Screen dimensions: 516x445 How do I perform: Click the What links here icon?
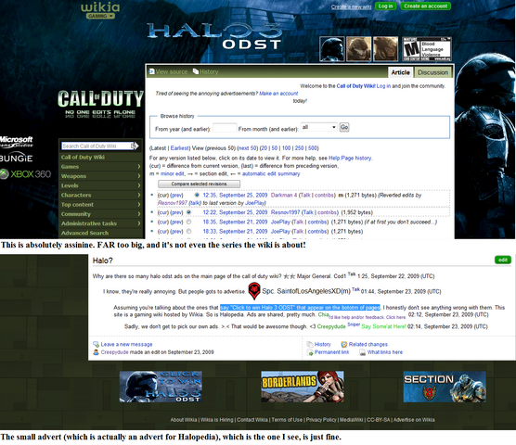[362, 352]
